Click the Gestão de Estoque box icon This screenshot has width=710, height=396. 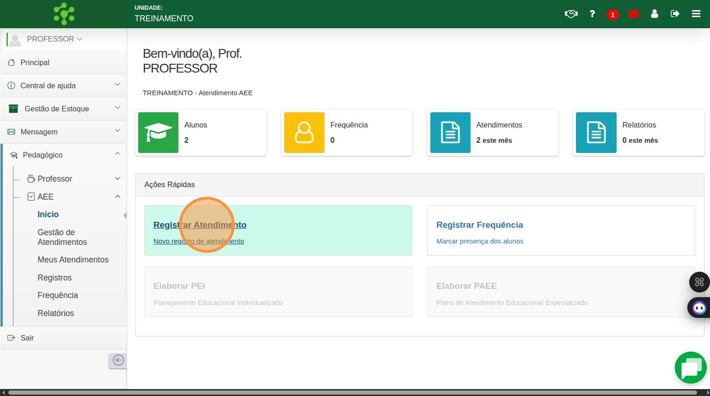[x=13, y=109]
